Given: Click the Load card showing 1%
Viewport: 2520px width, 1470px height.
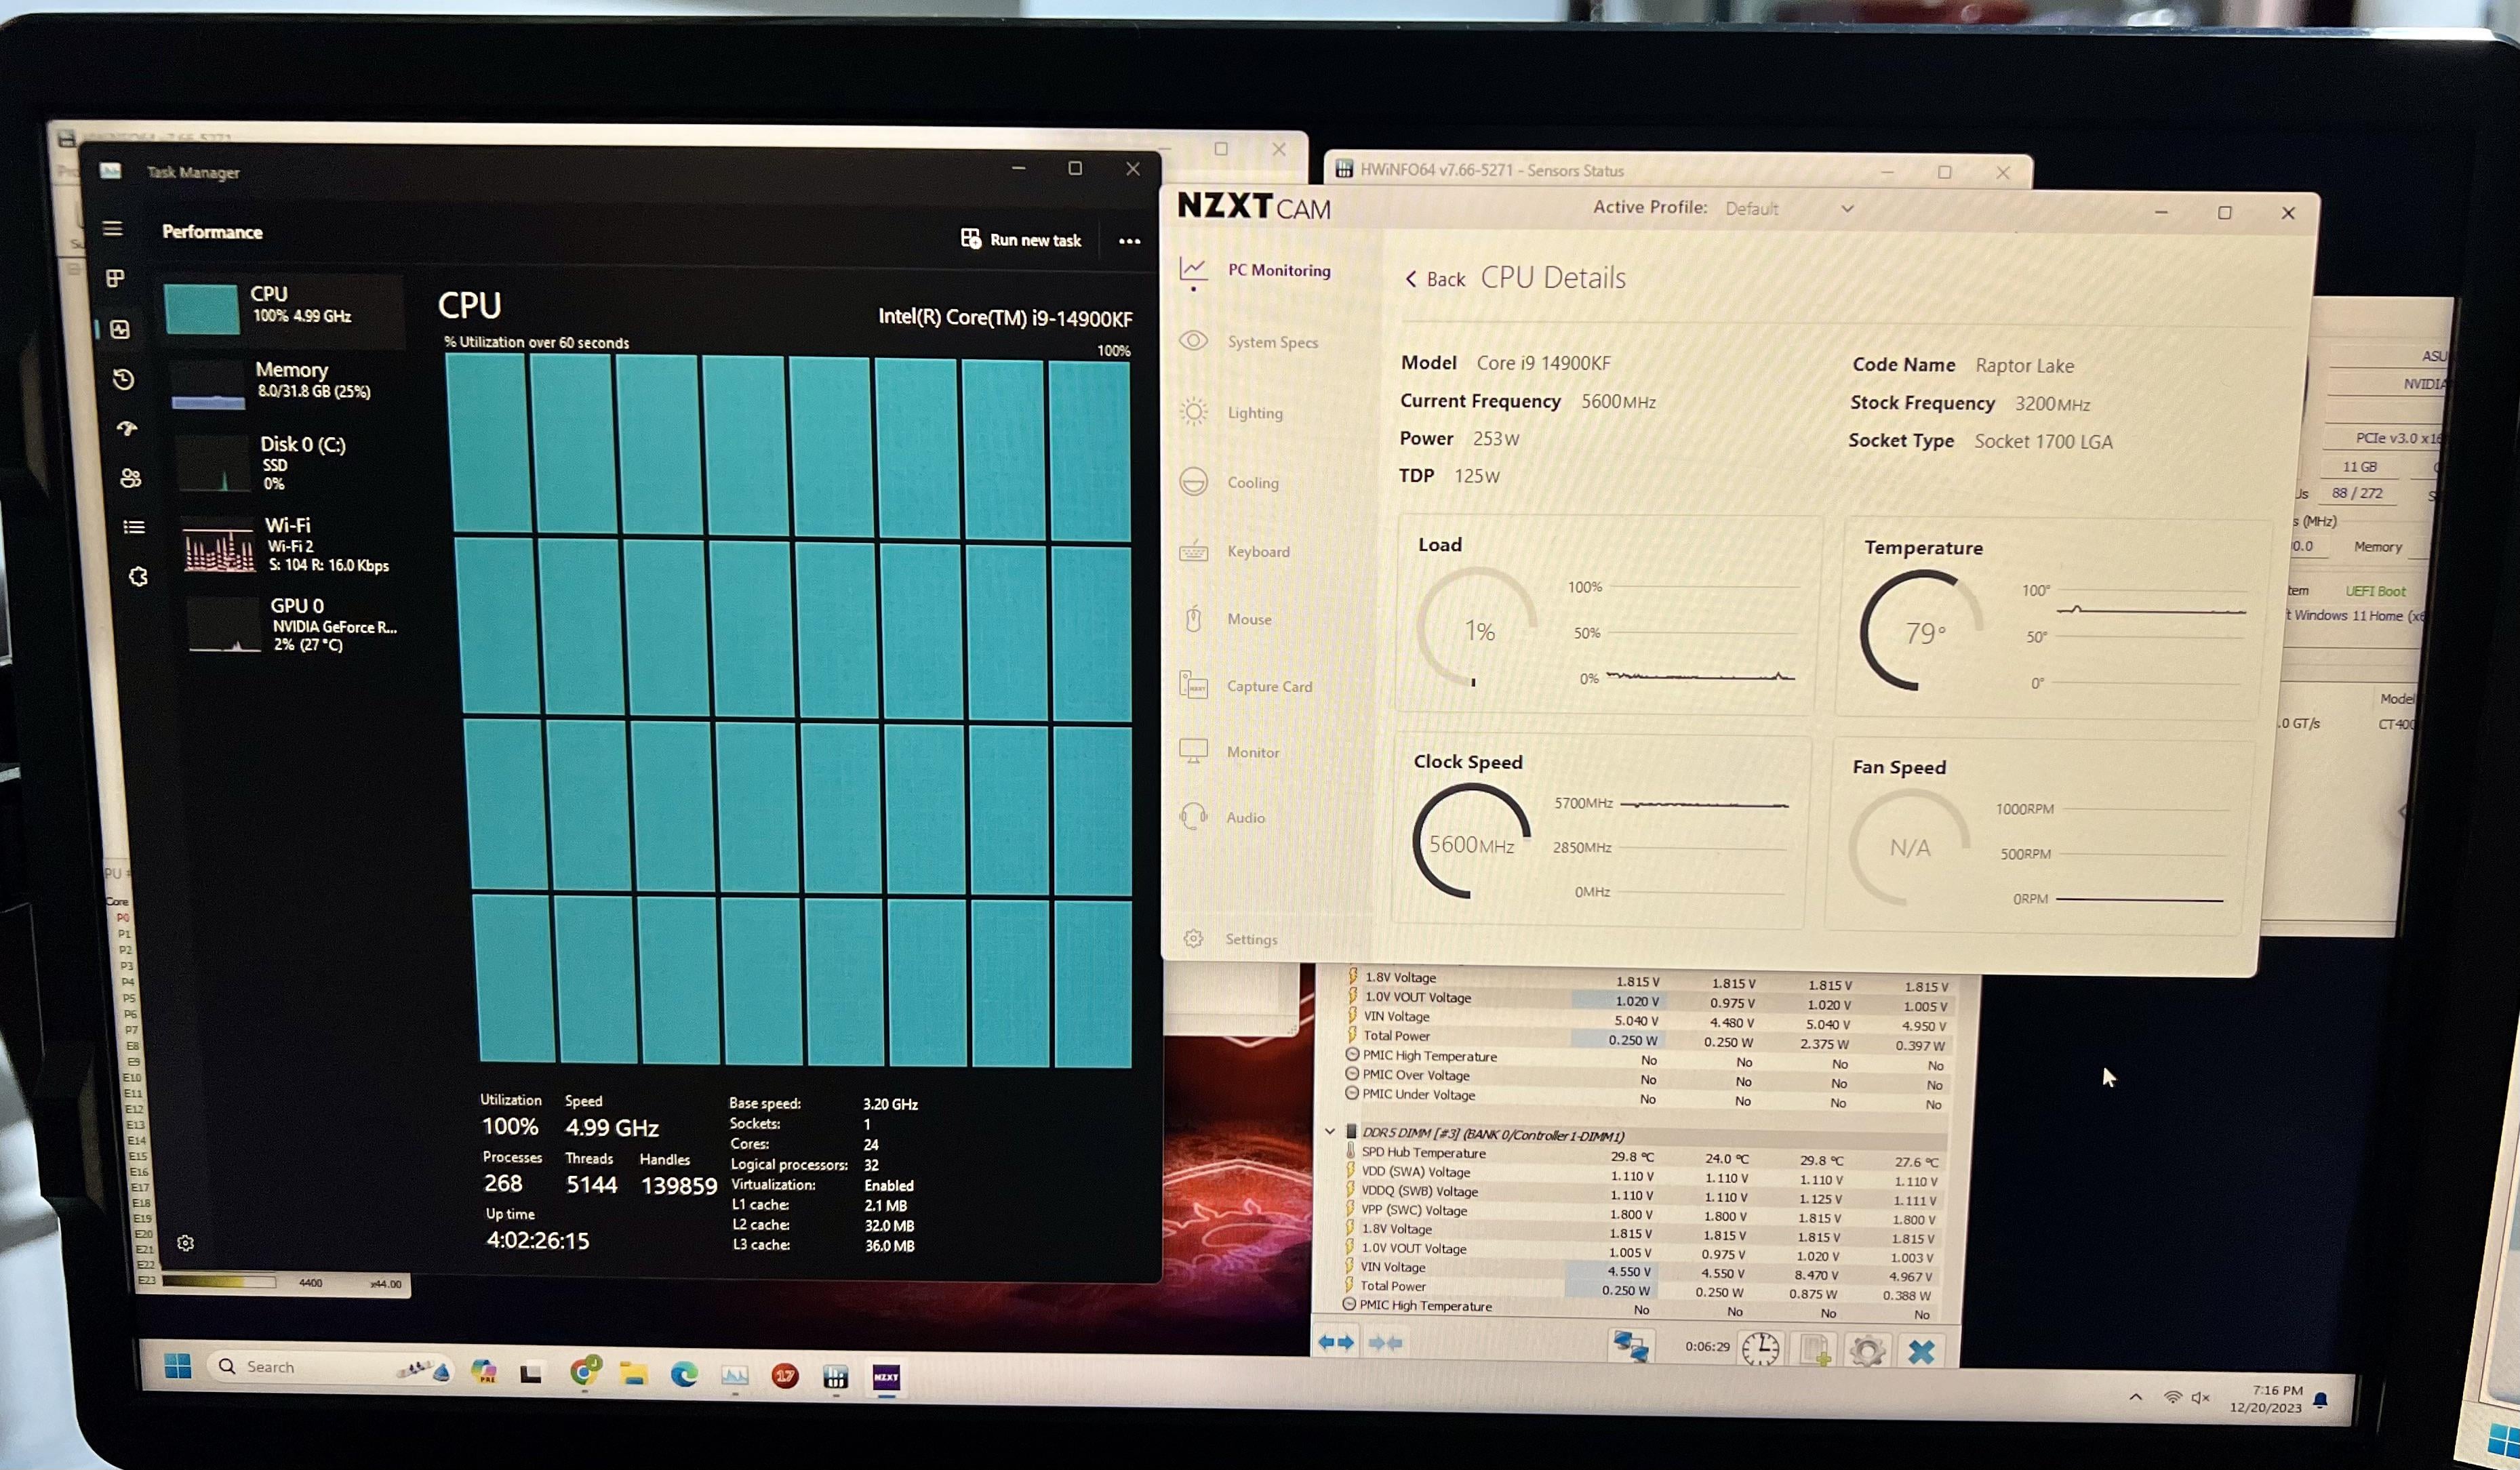Looking at the screenshot, I should pyautogui.click(x=1610, y=615).
